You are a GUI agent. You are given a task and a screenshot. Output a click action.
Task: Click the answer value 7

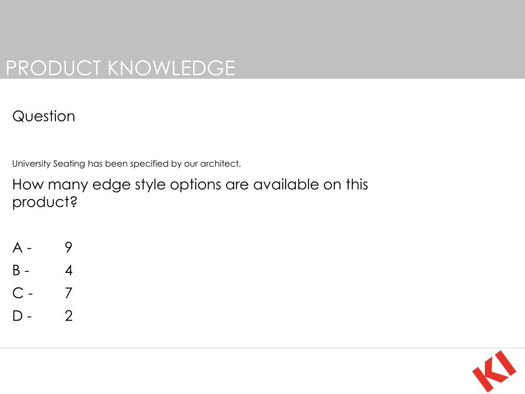click(69, 293)
